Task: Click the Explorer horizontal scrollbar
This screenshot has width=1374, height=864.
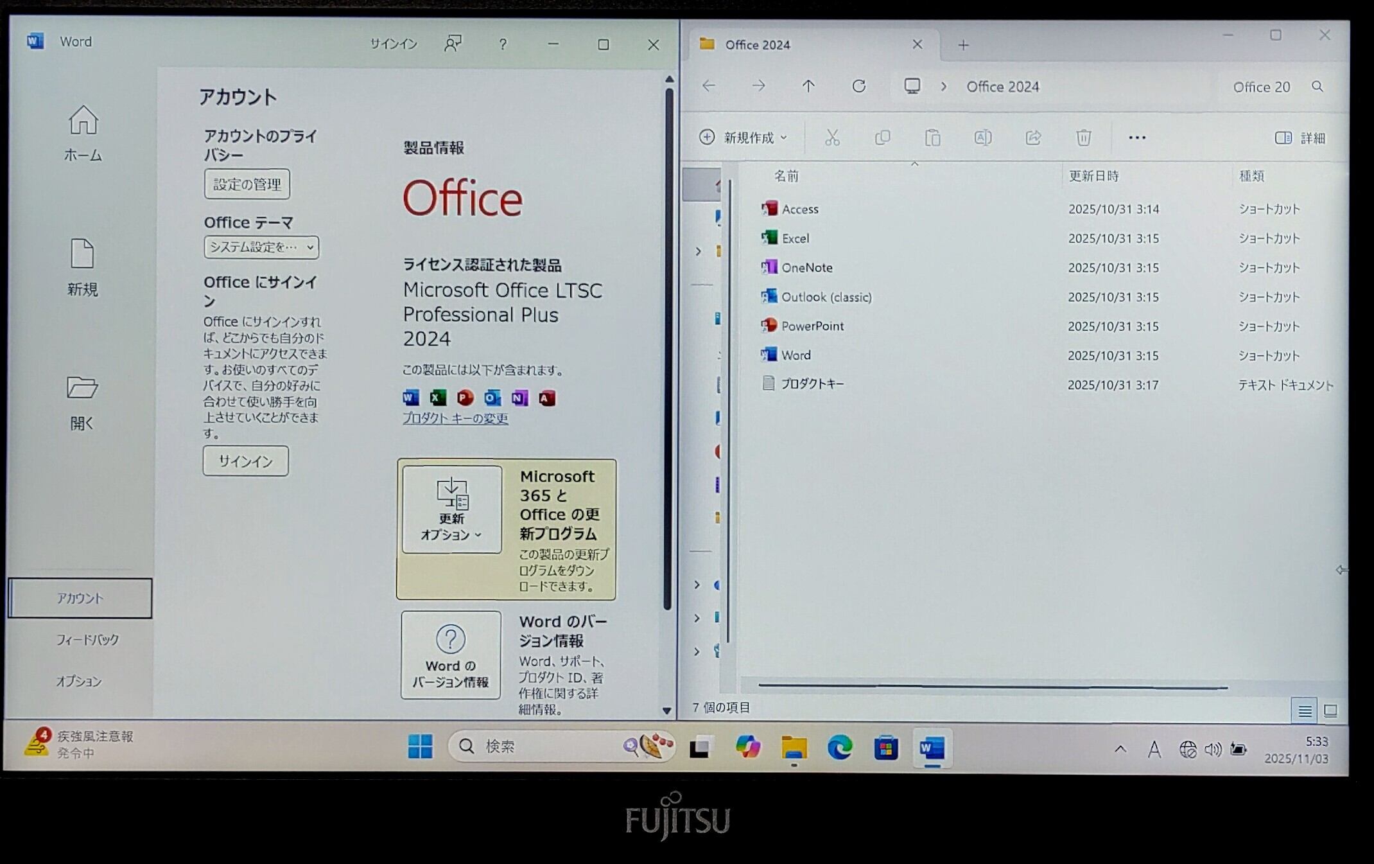Action: 992,687
